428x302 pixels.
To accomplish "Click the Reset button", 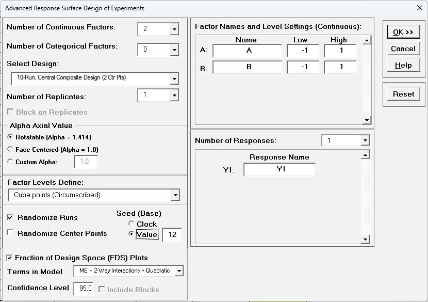I will (403, 94).
